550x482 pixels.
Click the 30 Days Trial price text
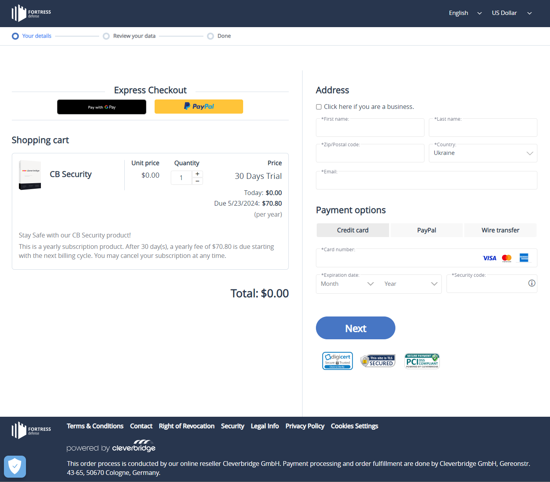click(258, 176)
